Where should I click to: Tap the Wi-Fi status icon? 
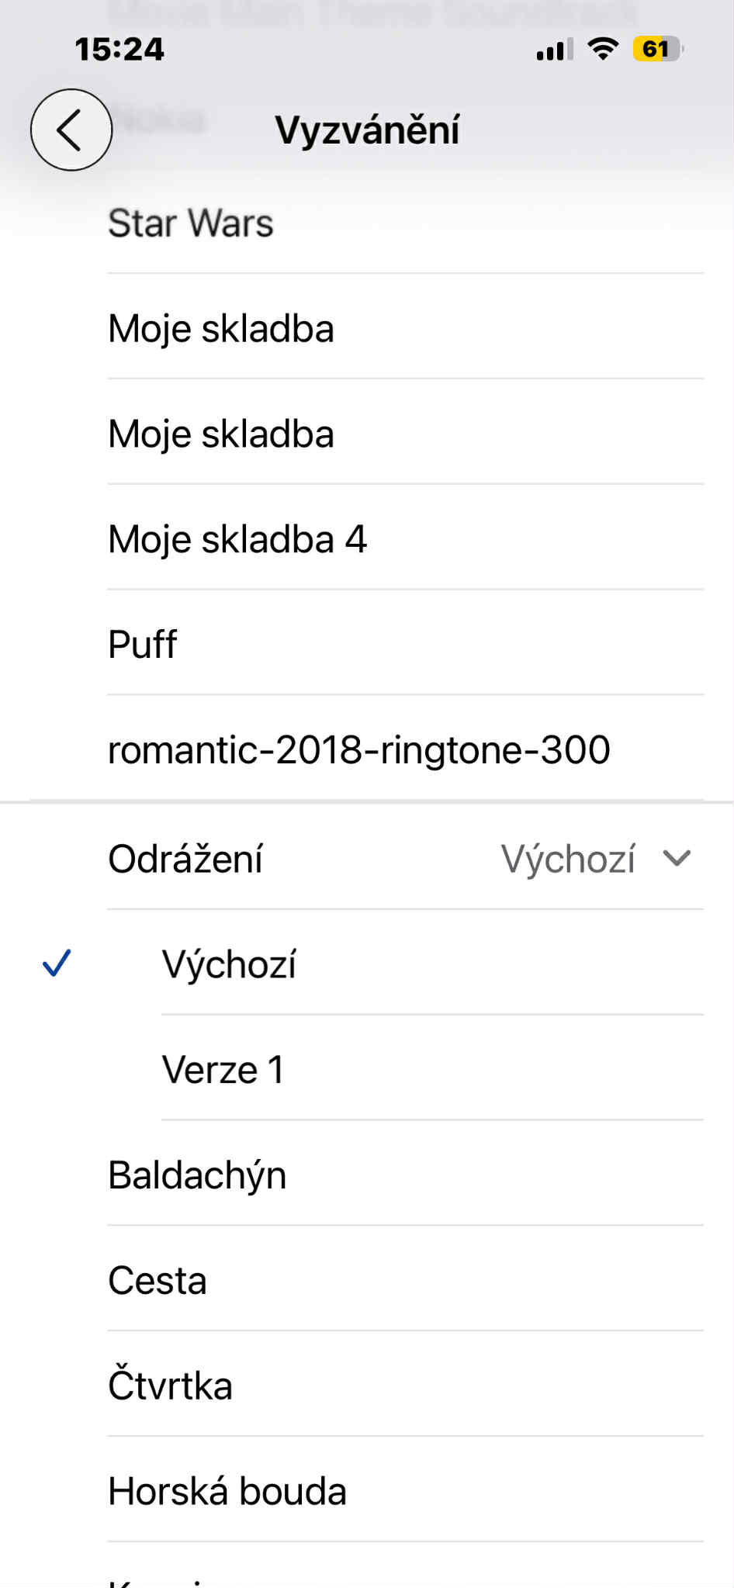point(602,49)
